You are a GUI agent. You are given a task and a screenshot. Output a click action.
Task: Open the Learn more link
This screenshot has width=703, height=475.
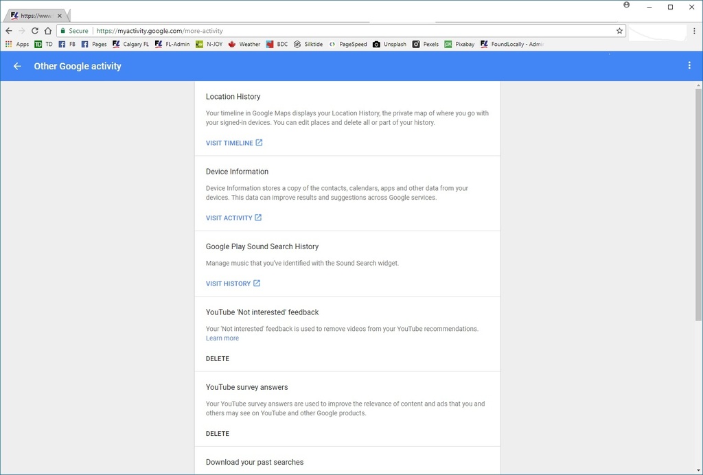(x=222, y=338)
